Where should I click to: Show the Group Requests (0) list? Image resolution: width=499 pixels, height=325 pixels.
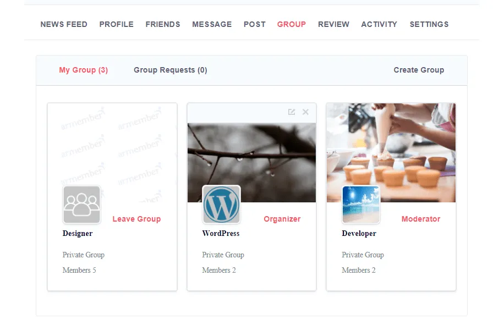(171, 70)
